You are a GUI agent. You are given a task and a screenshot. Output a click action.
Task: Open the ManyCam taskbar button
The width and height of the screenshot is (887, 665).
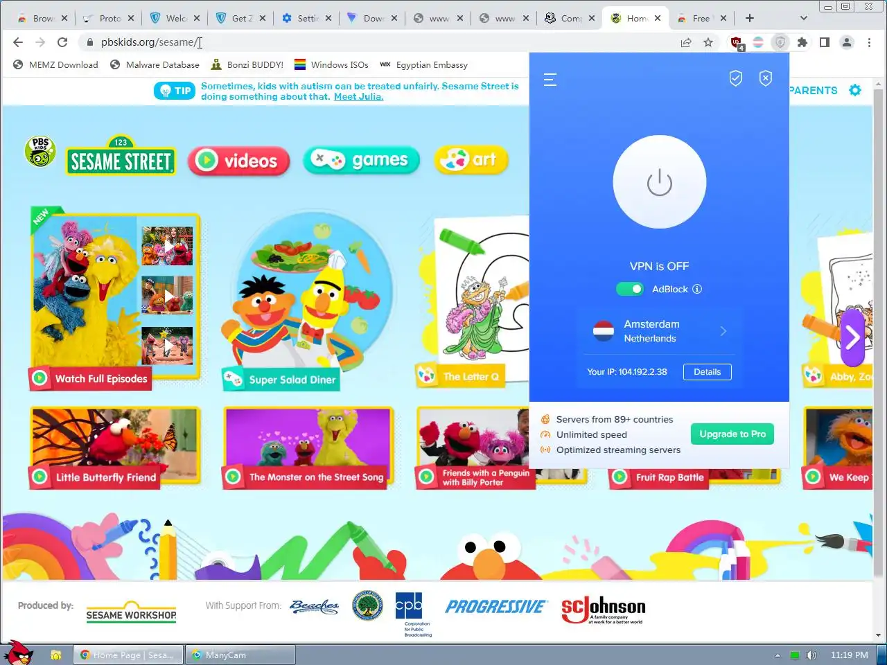click(240, 655)
